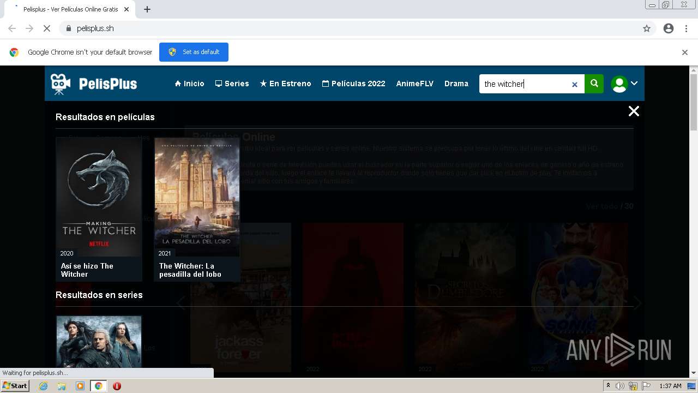Viewport: 698px width, 393px height.
Task: Click browser forward arrow
Action: pyautogui.click(x=29, y=28)
